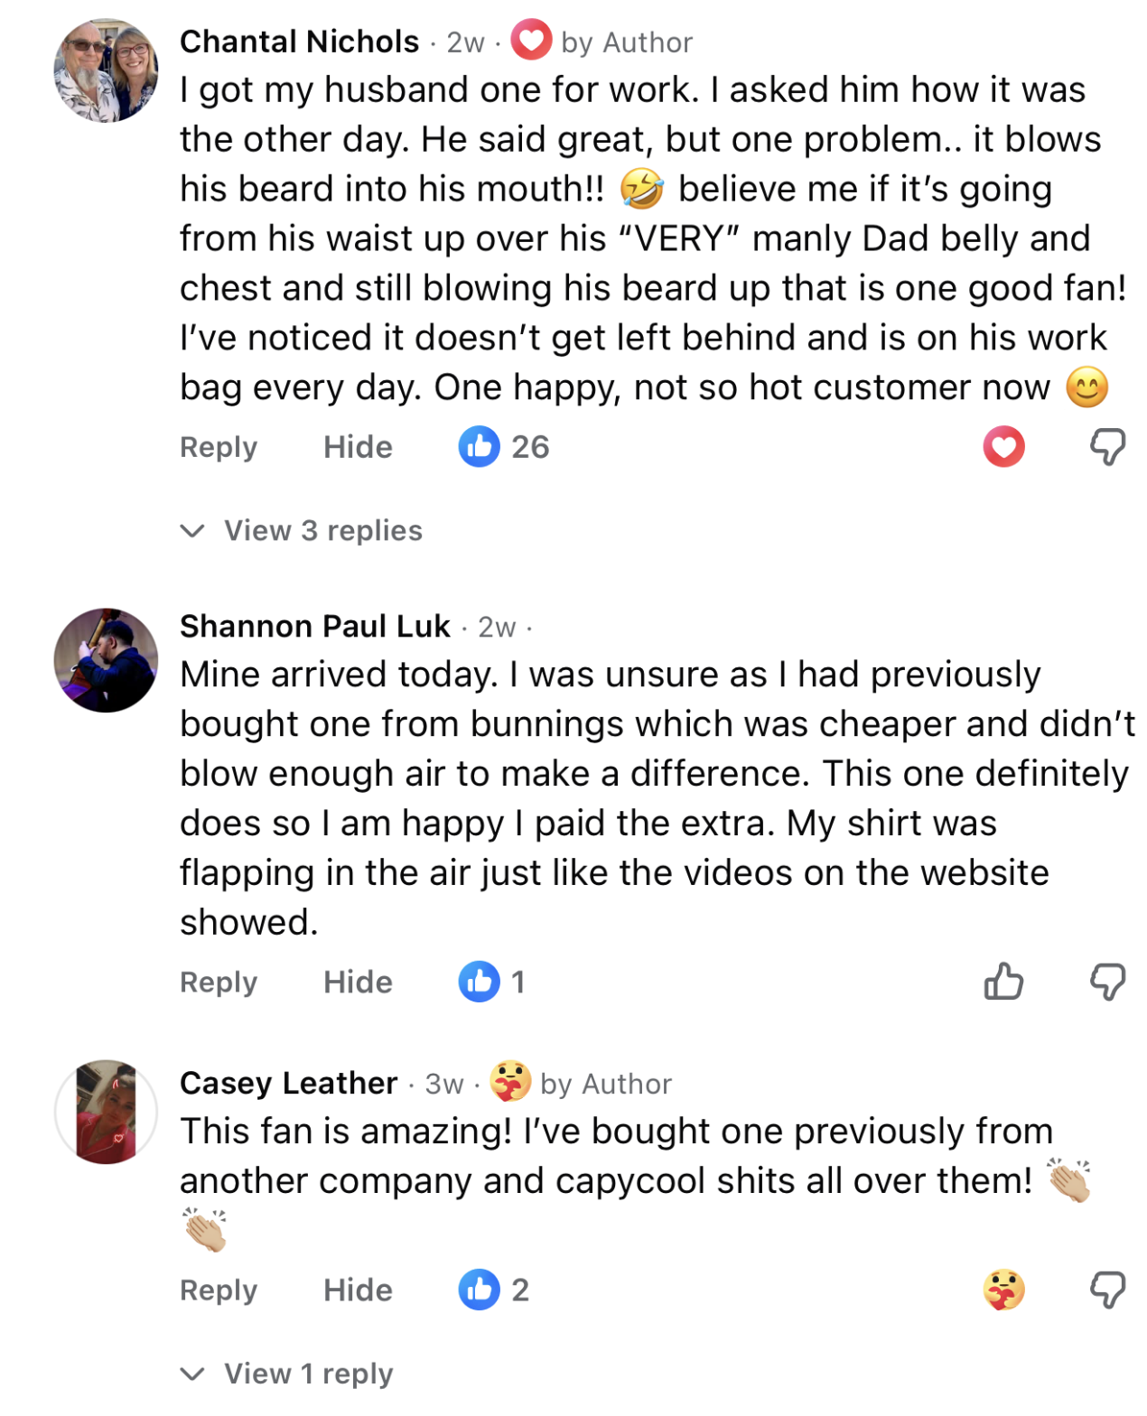Open like count on Shannon Paul Luk's comment

(492, 982)
